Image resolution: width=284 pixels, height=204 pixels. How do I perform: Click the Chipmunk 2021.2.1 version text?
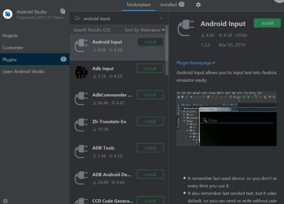point(41,18)
